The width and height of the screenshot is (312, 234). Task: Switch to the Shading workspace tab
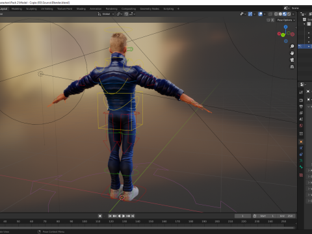(x=81, y=8)
